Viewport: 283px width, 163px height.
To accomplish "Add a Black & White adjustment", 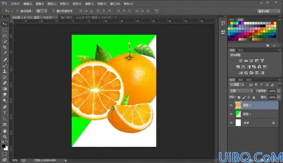I will (249, 67).
